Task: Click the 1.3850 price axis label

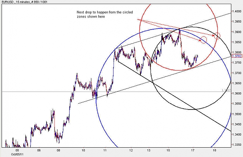Action: click(237, 42)
